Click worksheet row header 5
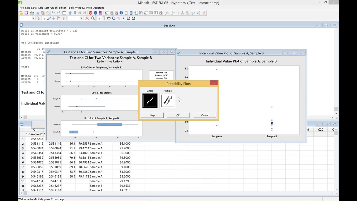This screenshot has width=357, height=201. [x=23, y=158]
